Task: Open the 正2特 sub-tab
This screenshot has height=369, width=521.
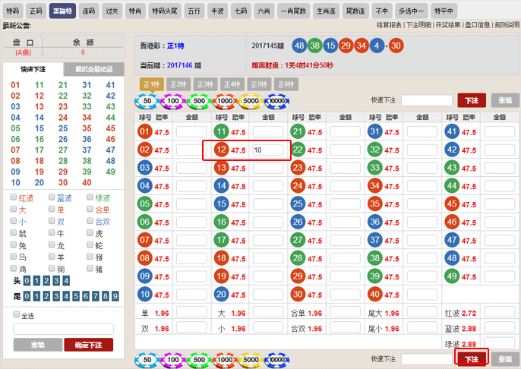Action: click(178, 84)
